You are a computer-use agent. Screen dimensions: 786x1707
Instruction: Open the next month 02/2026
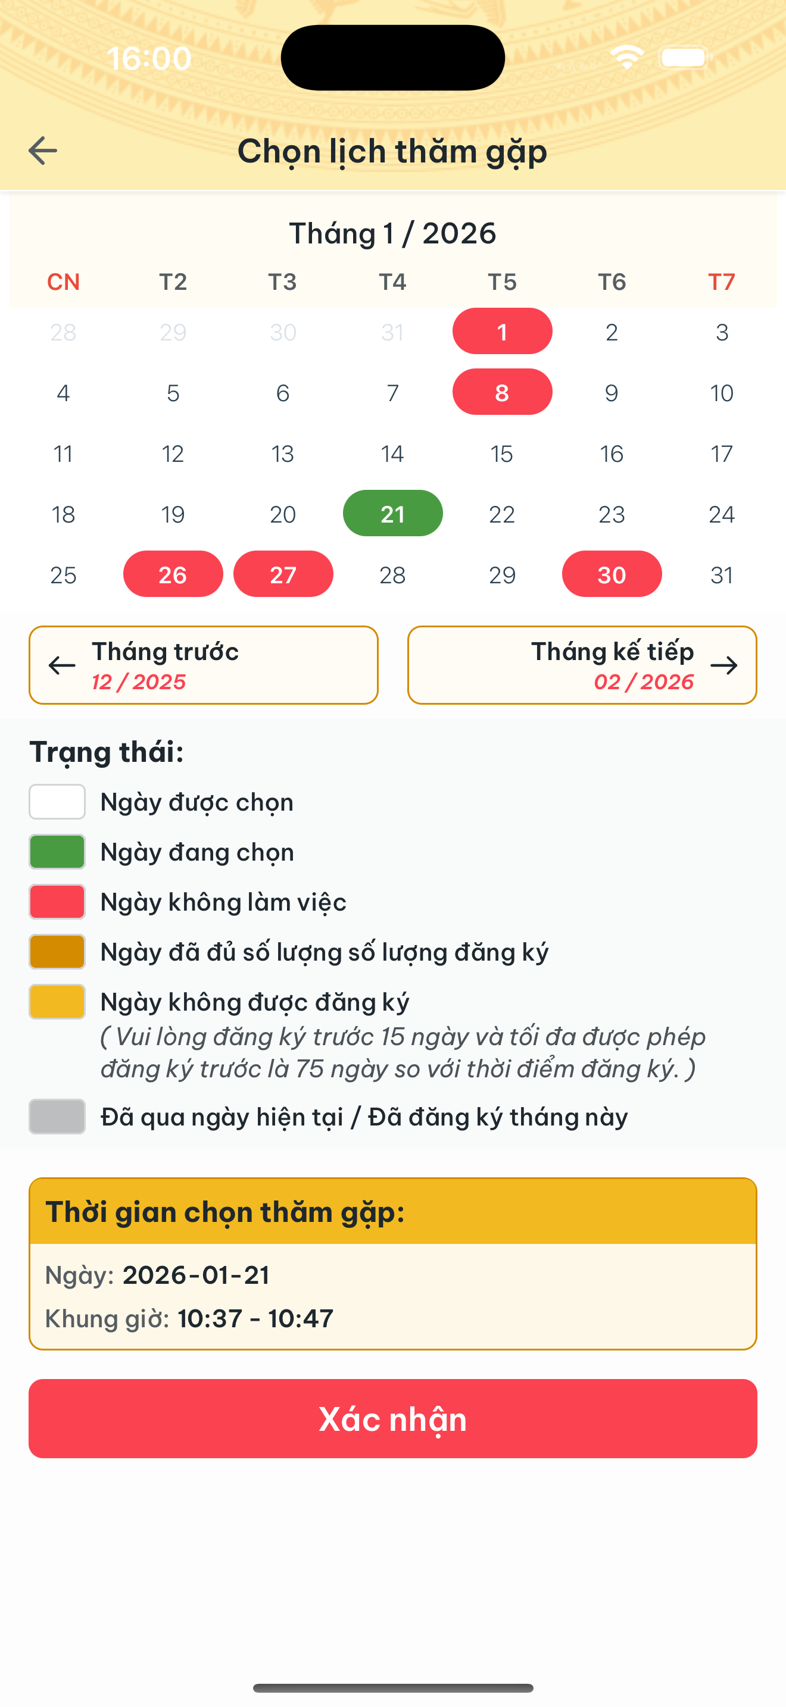click(x=582, y=665)
